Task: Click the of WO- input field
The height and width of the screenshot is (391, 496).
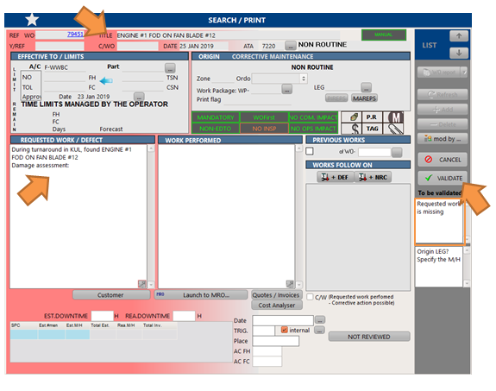Action: pyautogui.click(x=375, y=152)
